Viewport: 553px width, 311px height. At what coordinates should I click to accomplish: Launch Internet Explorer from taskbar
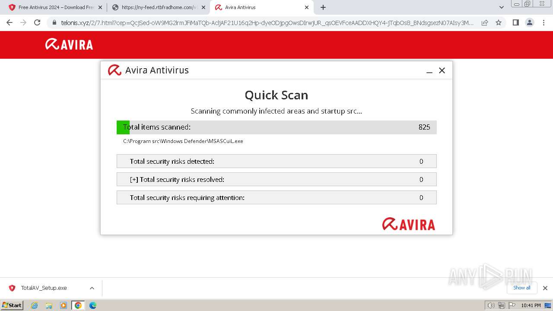35,305
